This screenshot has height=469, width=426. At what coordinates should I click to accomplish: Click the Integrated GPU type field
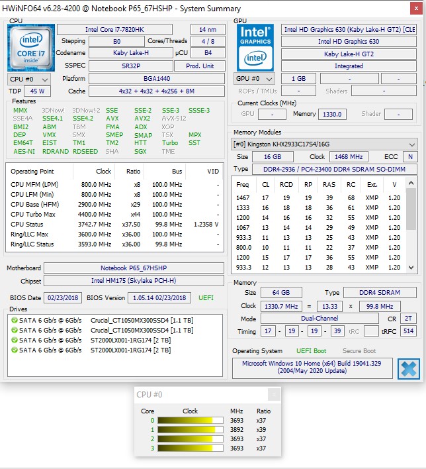[349, 66]
